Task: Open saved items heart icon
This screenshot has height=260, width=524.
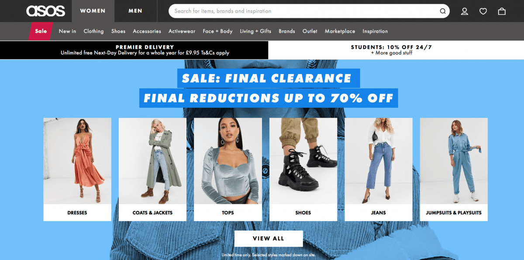Action: (x=483, y=11)
